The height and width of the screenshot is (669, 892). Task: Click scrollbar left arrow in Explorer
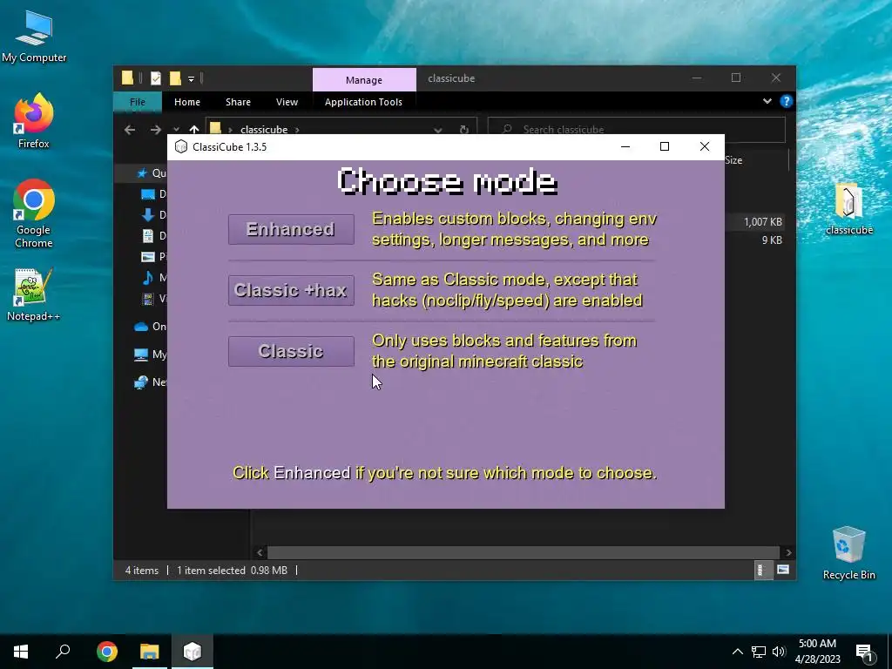260,552
